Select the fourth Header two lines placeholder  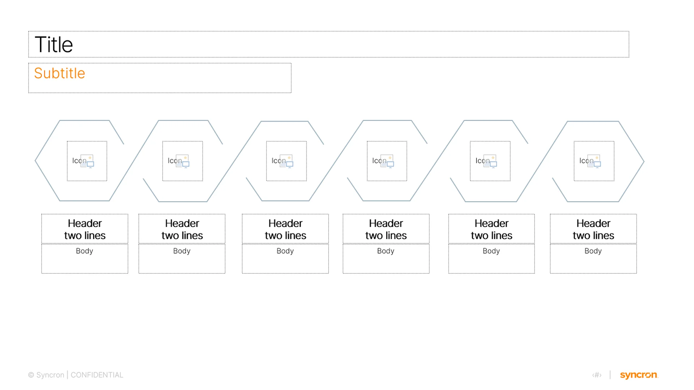pyautogui.click(x=386, y=229)
